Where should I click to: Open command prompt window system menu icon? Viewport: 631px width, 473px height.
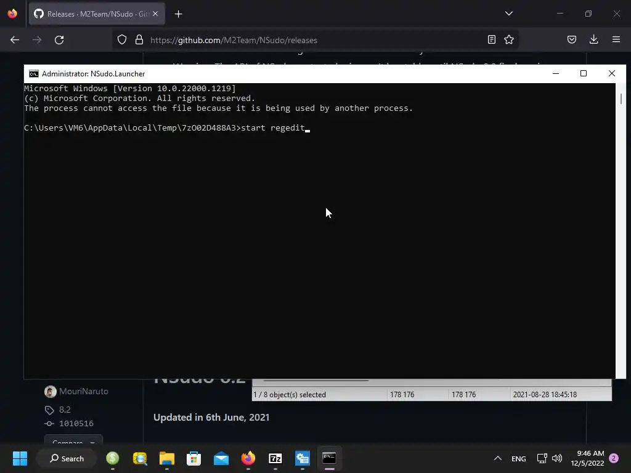click(x=34, y=74)
